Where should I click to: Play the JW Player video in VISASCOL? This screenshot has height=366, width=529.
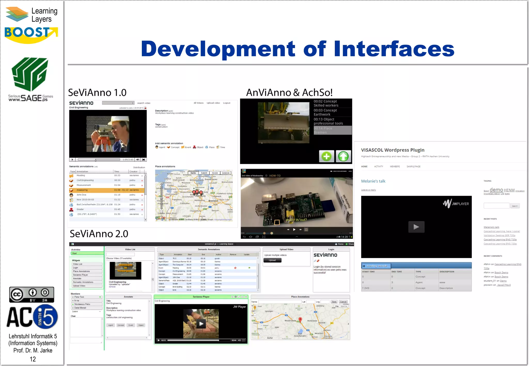coord(416,227)
